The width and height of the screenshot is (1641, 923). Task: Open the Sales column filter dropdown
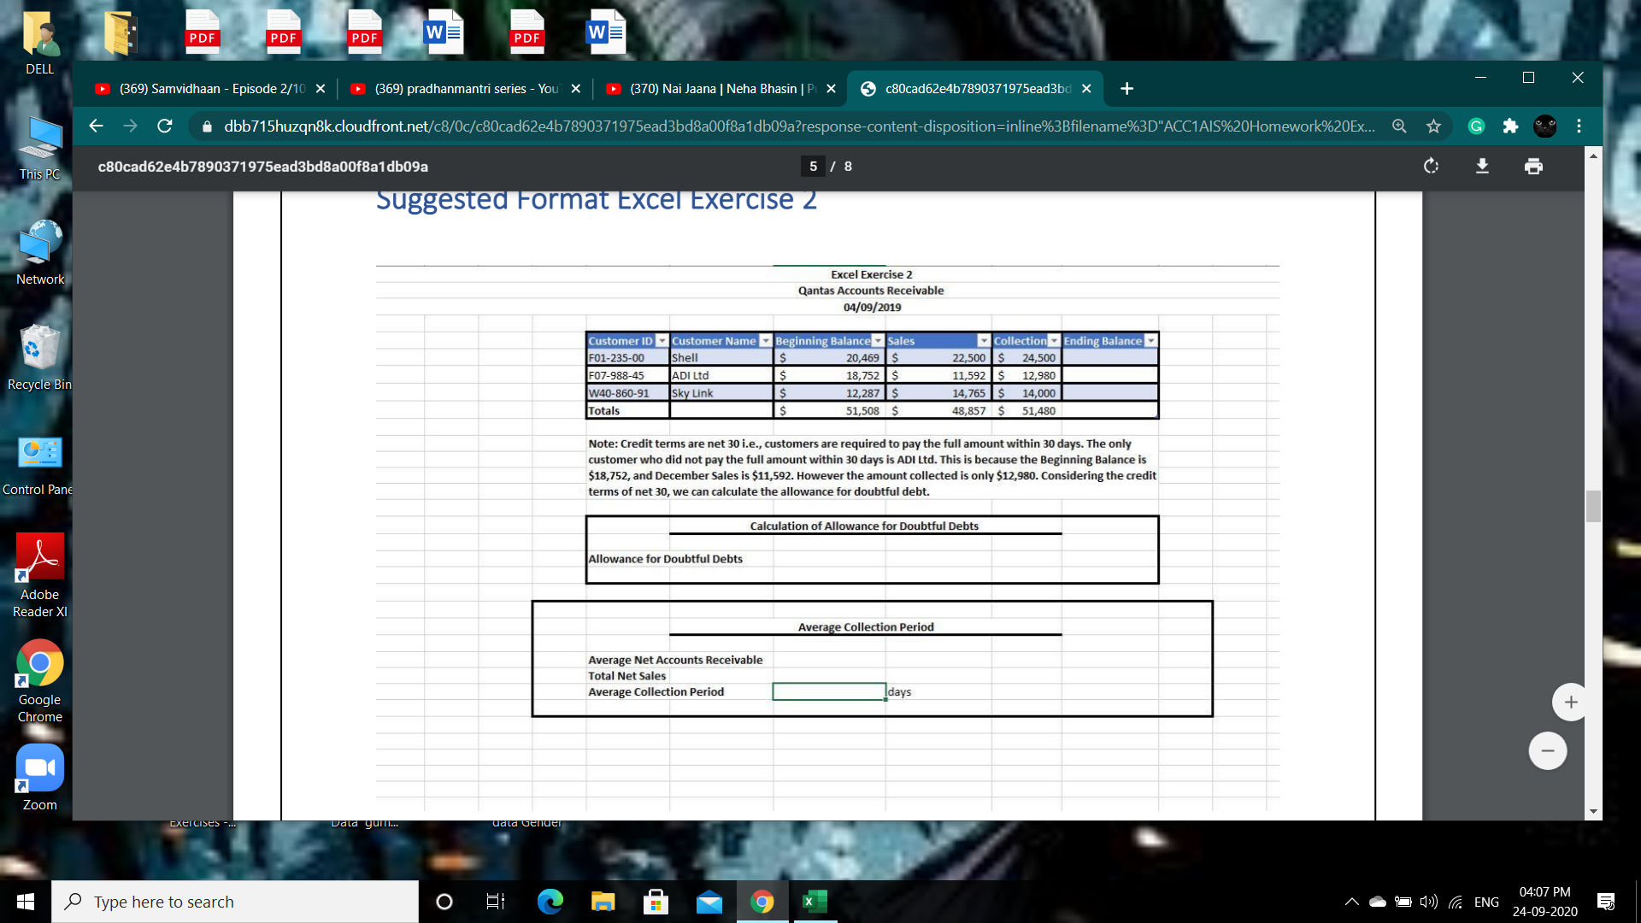981,340
